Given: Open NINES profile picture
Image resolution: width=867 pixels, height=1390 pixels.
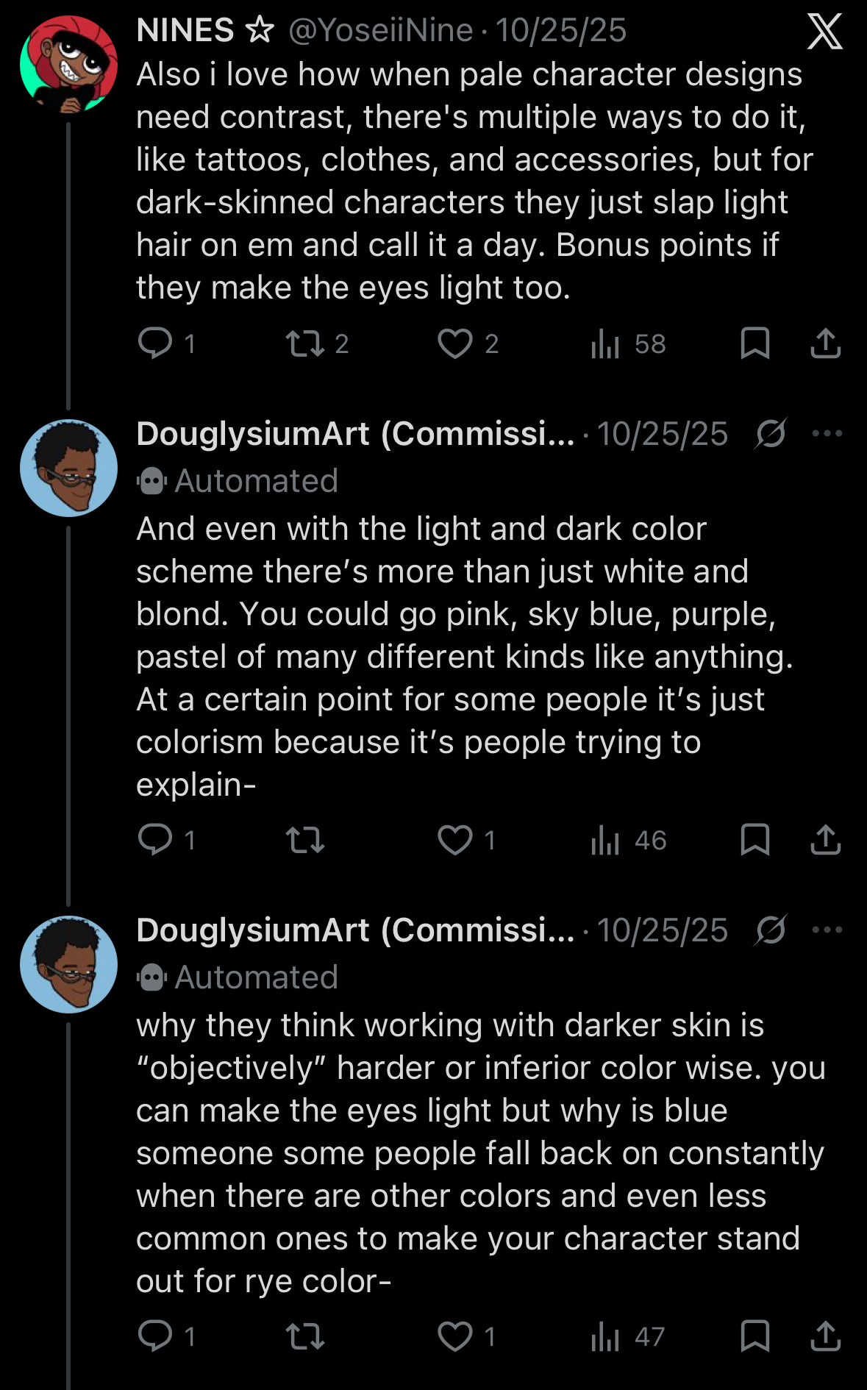Looking at the screenshot, I should pos(68,65).
